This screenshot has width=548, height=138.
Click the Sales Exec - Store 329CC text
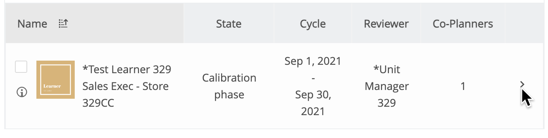click(x=126, y=95)
